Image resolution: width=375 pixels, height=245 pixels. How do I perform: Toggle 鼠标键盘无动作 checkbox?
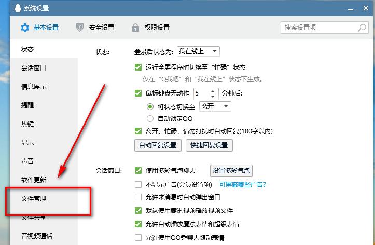pyautogui.click(x=138, y=93)
